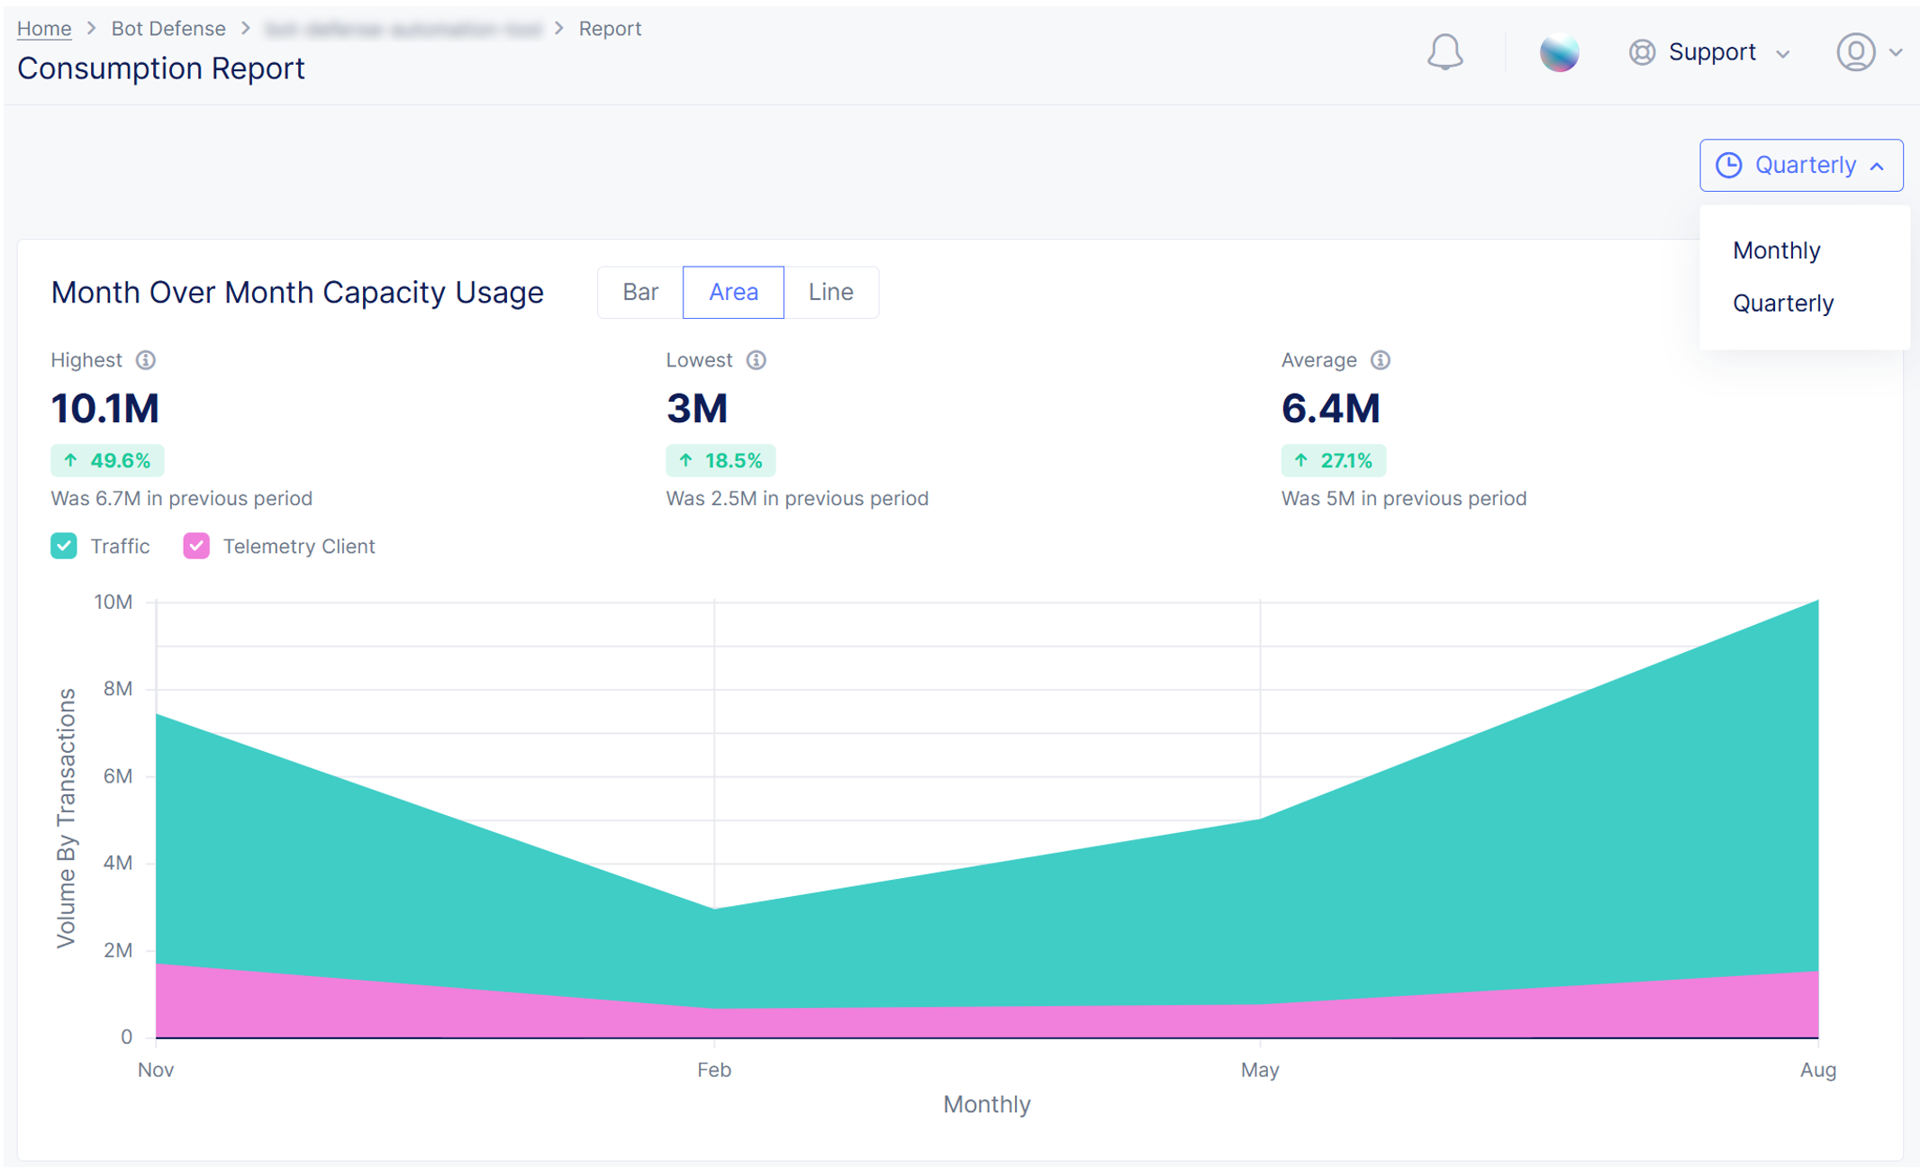This screenshot has width=1920, height=1168.
Task: Click the colorful avatar orb icon
Action: (x=1559, y=52)
